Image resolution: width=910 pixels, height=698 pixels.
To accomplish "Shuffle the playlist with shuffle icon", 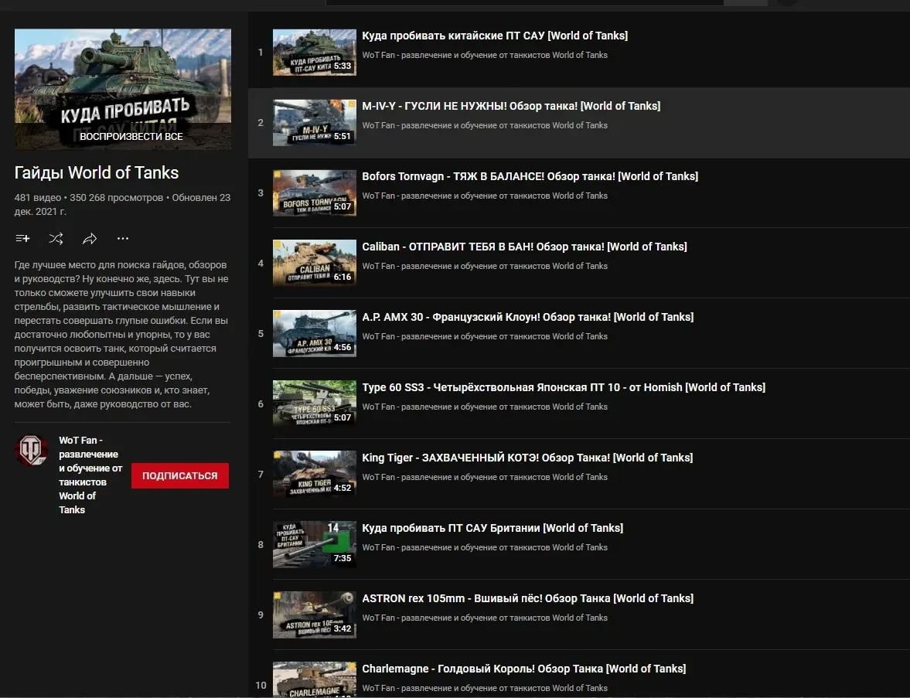I will [56, 239].
